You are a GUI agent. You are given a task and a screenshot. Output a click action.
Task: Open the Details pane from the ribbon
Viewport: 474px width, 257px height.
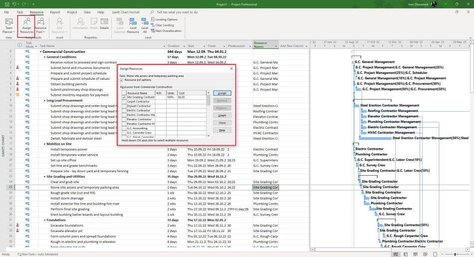104,23
